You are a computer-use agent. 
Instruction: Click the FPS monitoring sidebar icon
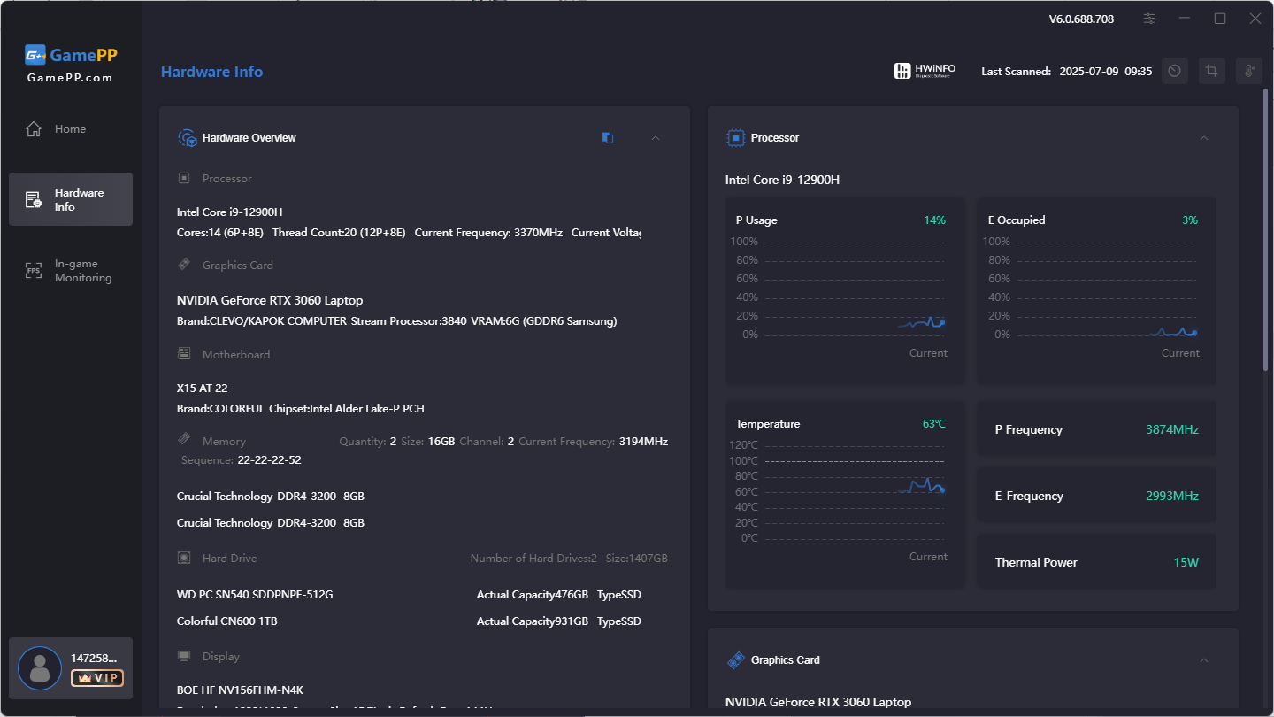[x=34, y=271]
